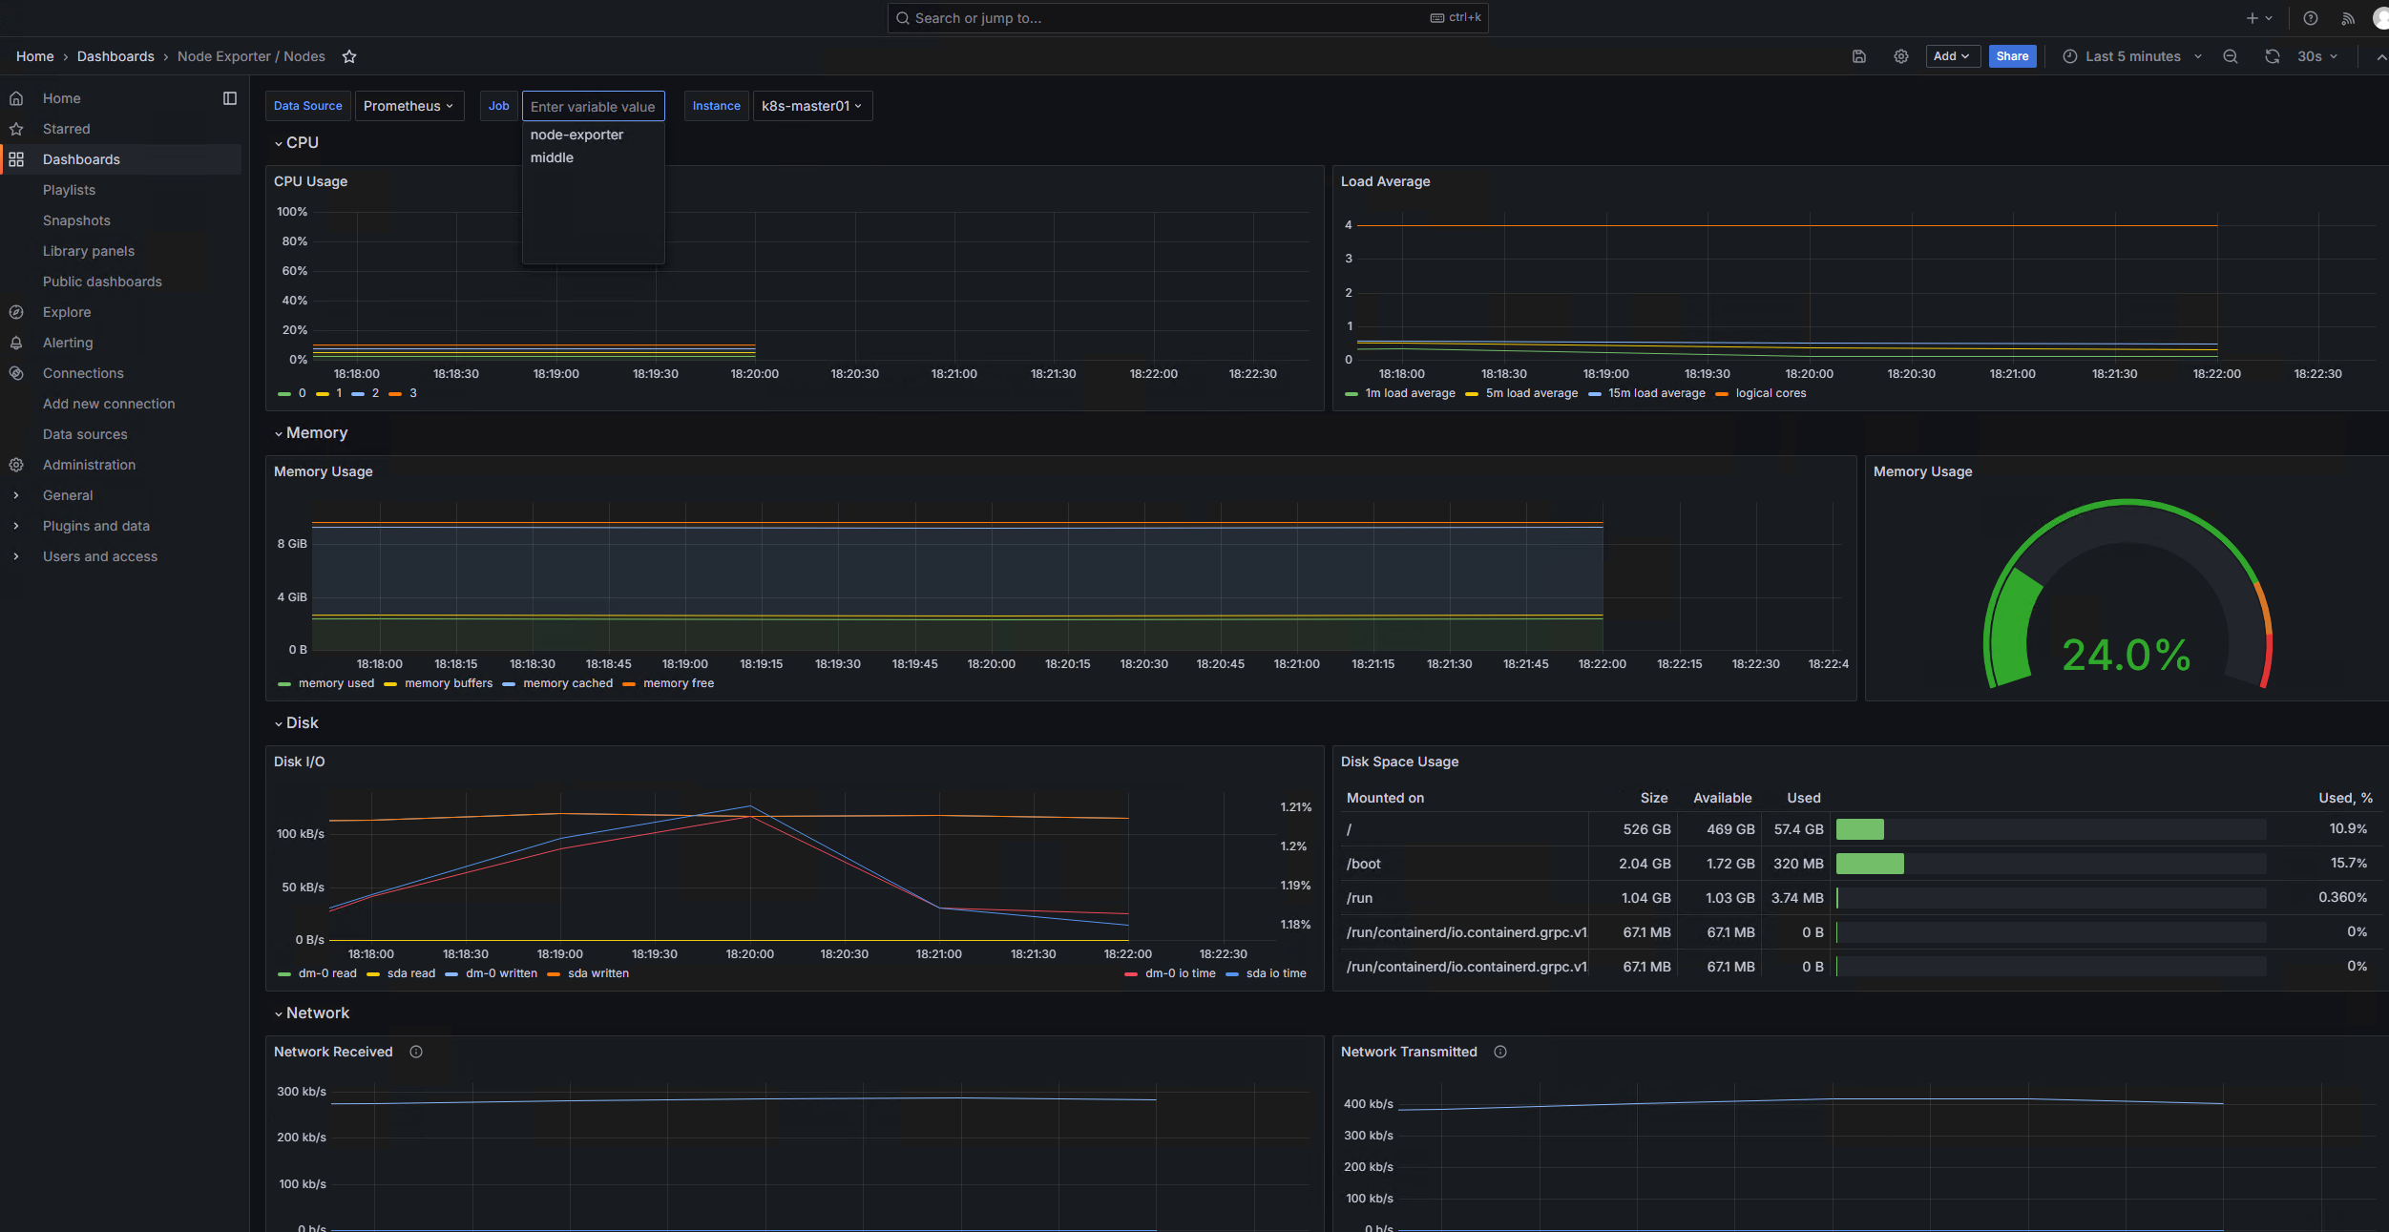2389x1232 pixels.
Task: Open the news feed RSS icon
Action: [2347, 18]
